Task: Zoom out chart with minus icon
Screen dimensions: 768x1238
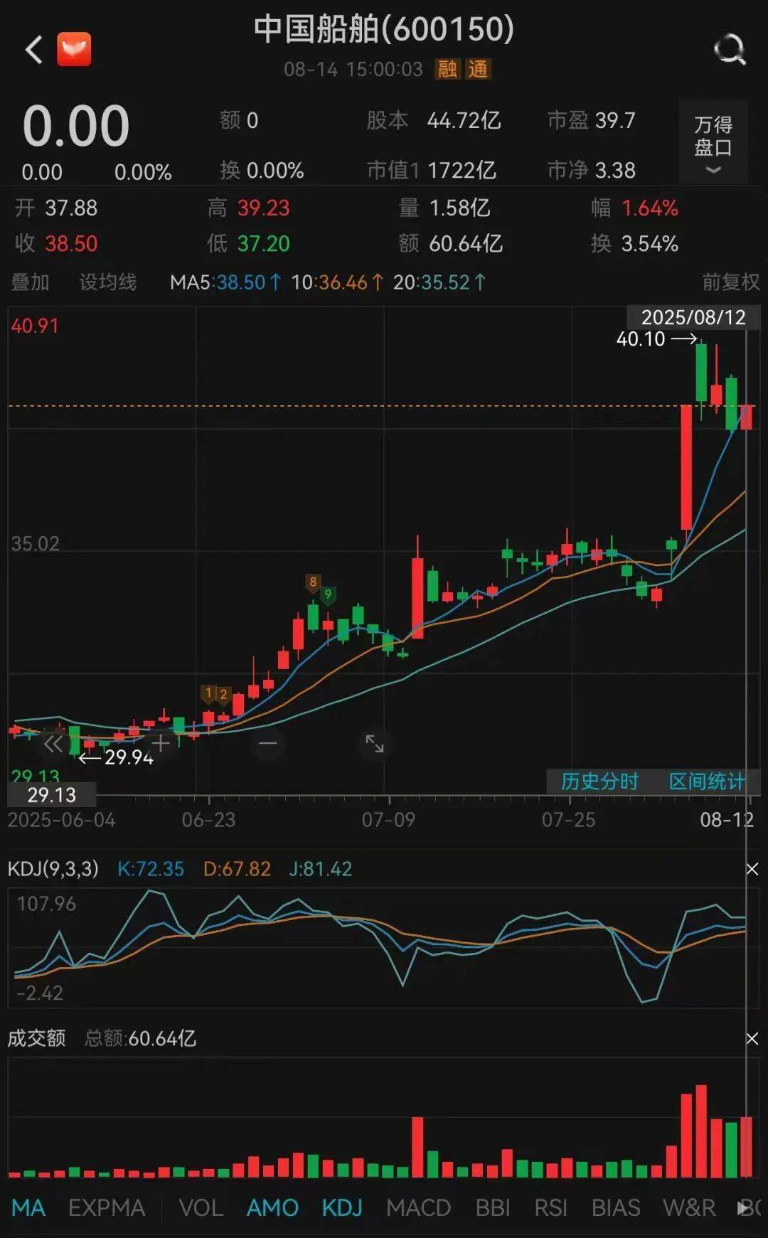Action: (268, 744)
